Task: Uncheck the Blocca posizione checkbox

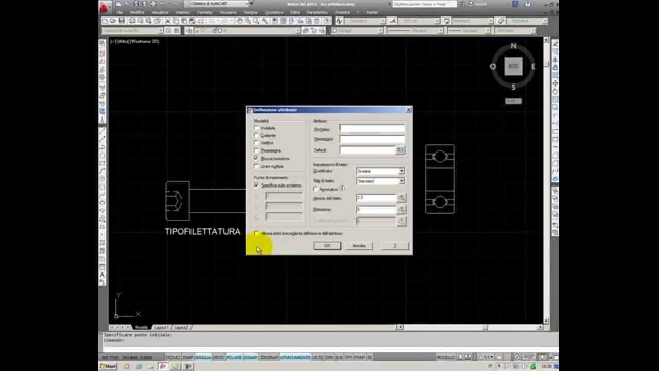Action: click(256, 158)
